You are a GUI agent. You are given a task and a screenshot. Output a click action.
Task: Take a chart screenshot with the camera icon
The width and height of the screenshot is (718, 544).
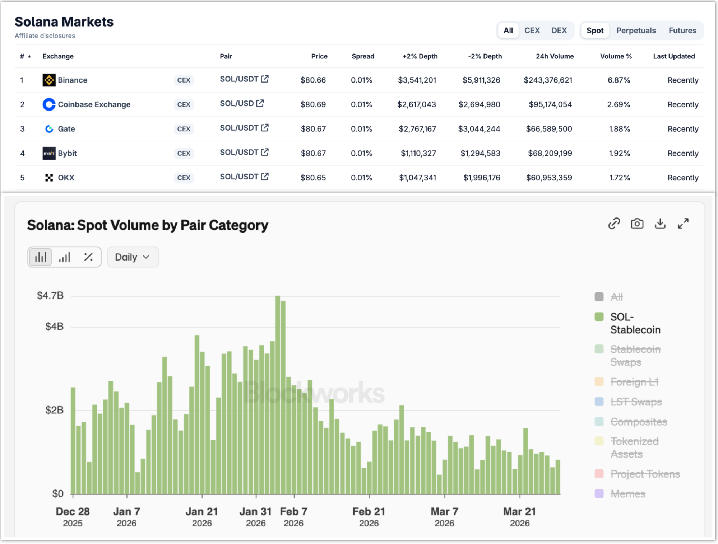click(x=637, y=224)
